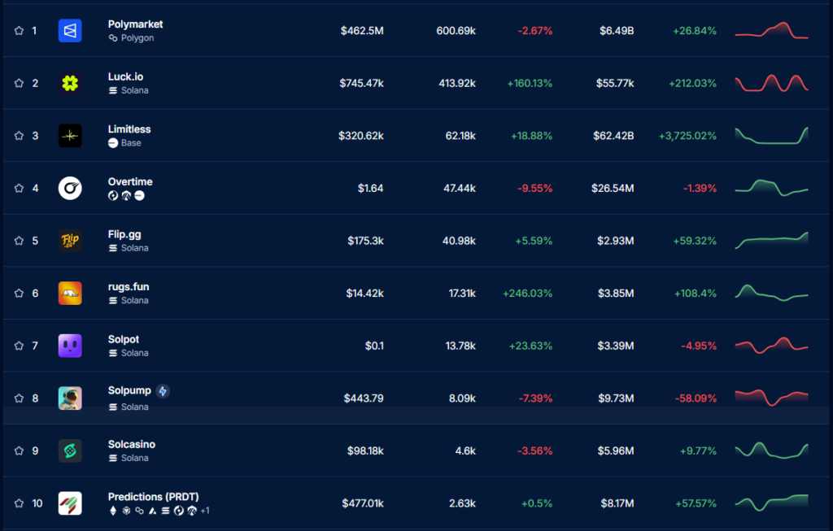Open the Solpump name link
The height and width of the screenshot is (531, 833).
[x=129, y=391]
